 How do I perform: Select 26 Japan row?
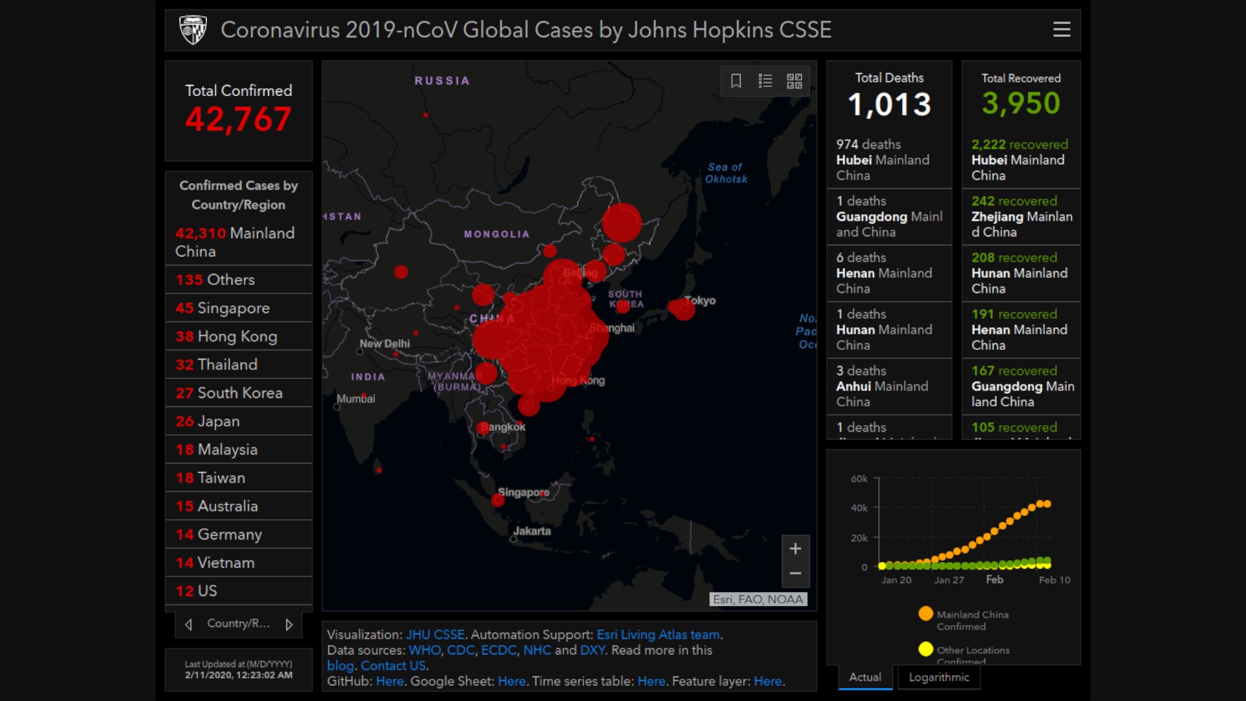pyautogui.click(x=239, y=421)
